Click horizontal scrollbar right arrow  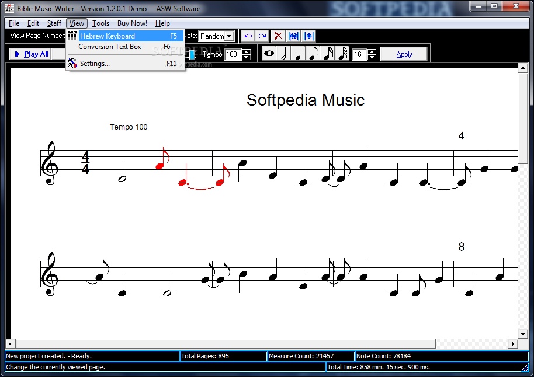[513, 344]
